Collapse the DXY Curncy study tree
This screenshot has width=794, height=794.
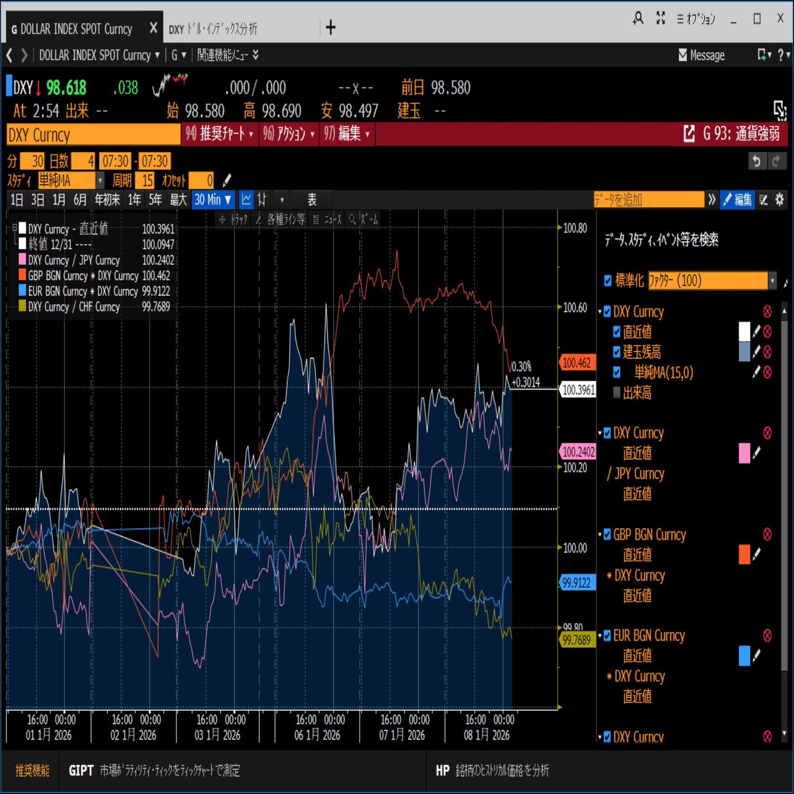(600, 311)
